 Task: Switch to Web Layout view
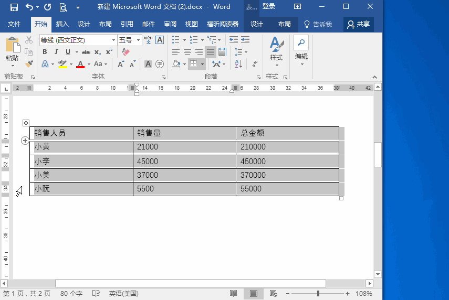274,293
